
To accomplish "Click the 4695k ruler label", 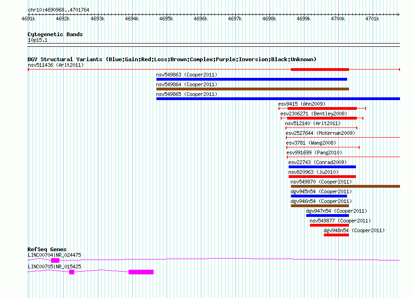I will 166,19.
